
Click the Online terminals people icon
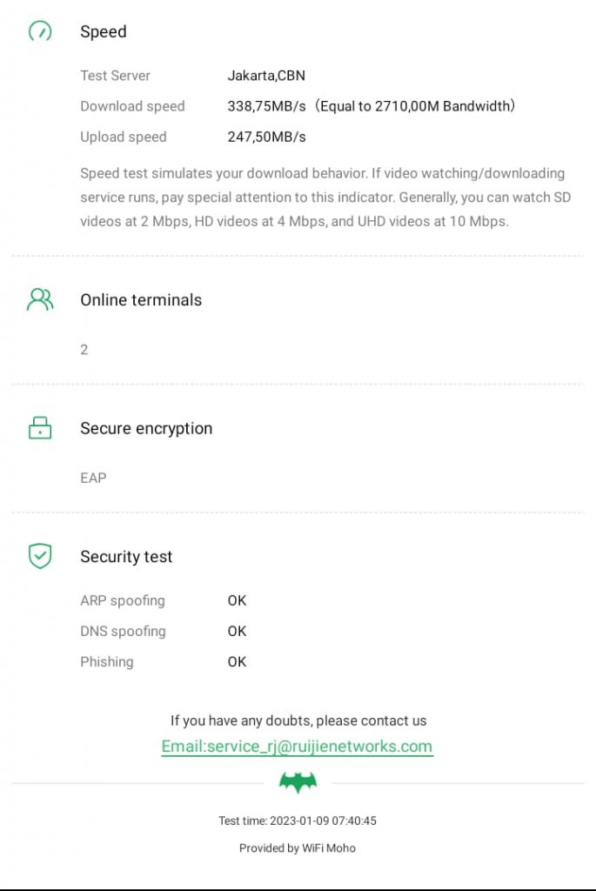pyautogui.click(x=40, y=300)
